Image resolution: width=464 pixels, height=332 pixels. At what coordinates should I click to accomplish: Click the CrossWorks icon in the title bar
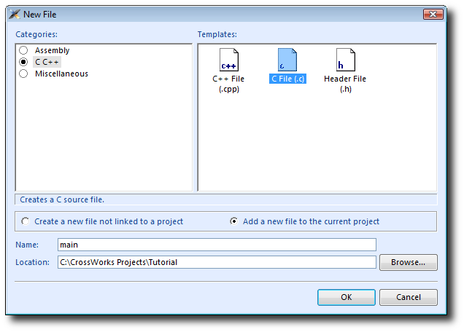tap(14, 14)
